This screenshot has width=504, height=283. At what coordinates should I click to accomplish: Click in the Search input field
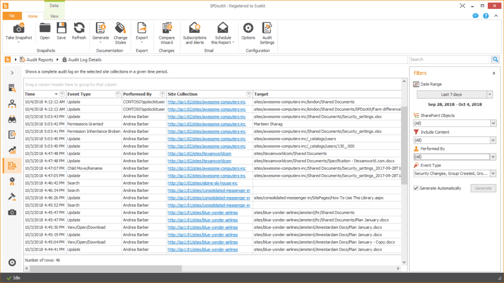[450, 60]
